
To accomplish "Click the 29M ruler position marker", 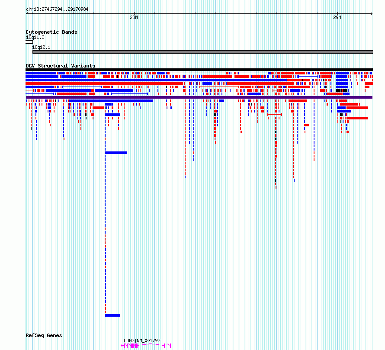I will coord(337,17).
